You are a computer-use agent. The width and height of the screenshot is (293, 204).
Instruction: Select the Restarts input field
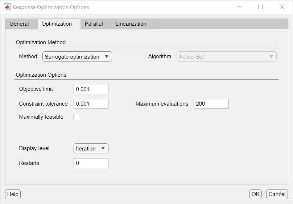91,163
